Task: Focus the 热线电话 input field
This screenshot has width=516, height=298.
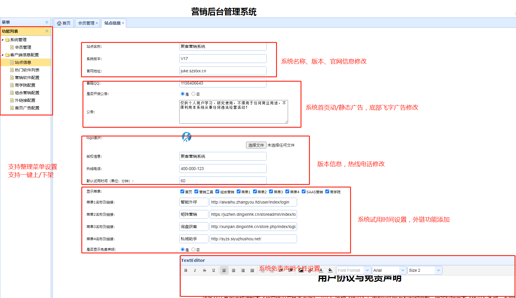Action: [x=223, y=169]
